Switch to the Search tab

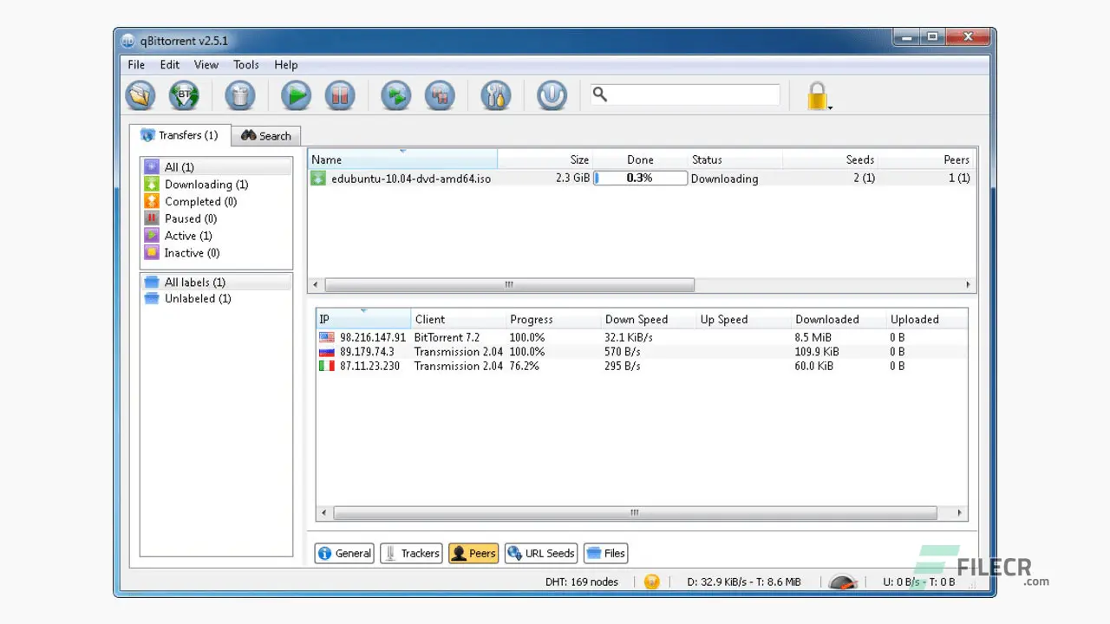pyautogui.click(x=266, y=136)
